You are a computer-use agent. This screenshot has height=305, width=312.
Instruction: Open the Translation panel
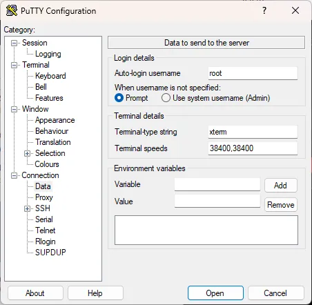[53, 142]
